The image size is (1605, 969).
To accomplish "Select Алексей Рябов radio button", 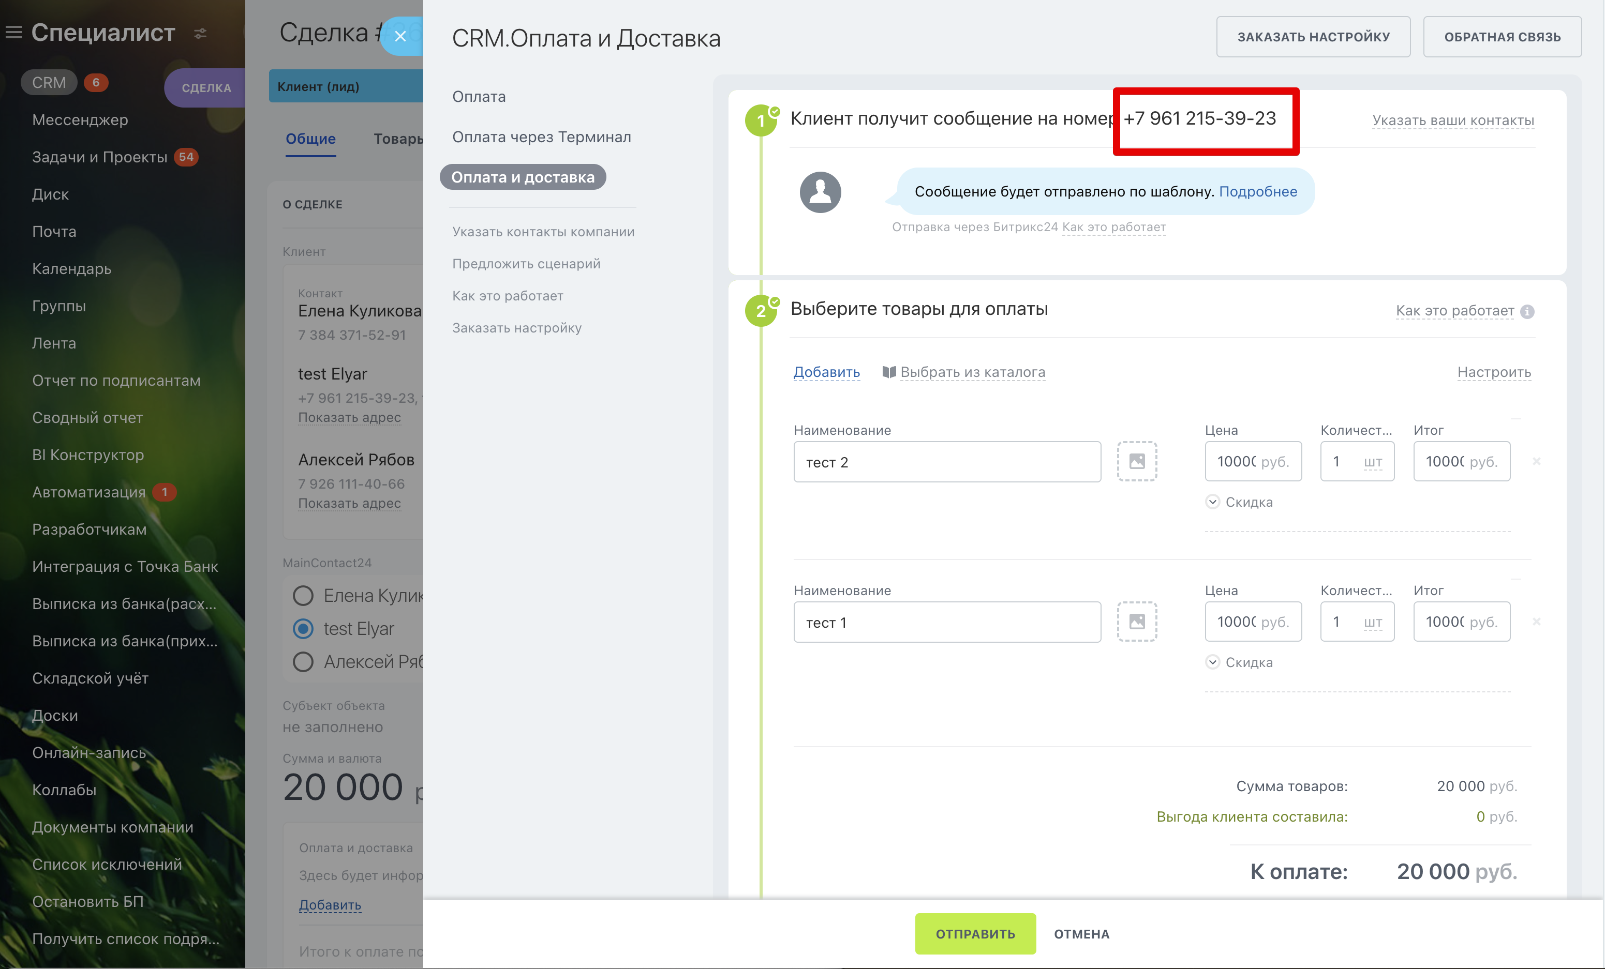I will point(304,662).
